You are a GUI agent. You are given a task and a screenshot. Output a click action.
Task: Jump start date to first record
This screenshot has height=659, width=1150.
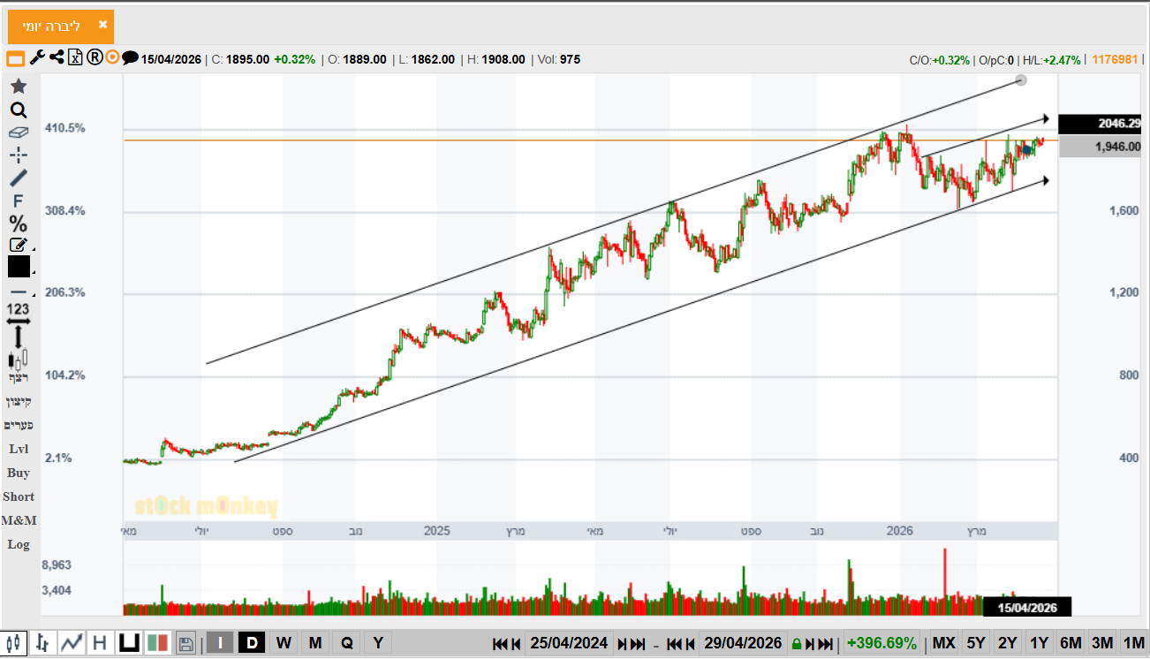pyautogui.click(x=499, y=643)
